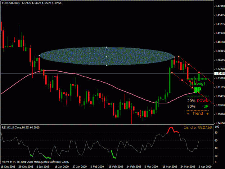Click the 1.38345 price axis value
This screenshot has height=169, width=225.
click(220, 51)
